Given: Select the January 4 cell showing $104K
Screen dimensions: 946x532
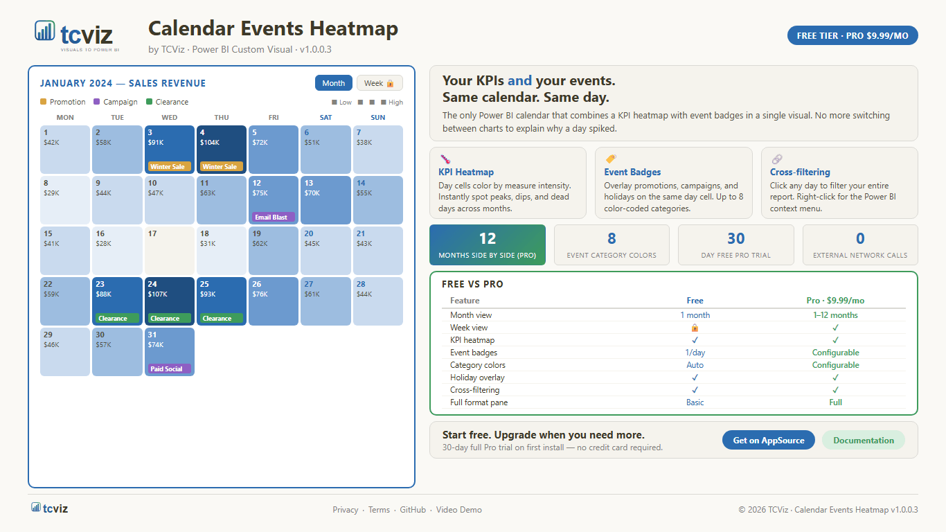Looking at the screenshot, I should pyautogui.click(x=222, y=150).
